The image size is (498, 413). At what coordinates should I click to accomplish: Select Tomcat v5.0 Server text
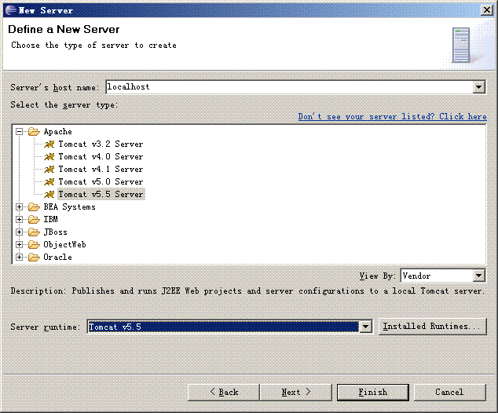[x=101, y=182]
